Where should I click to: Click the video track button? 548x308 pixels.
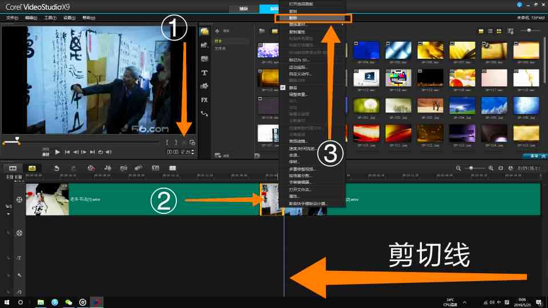19,200
